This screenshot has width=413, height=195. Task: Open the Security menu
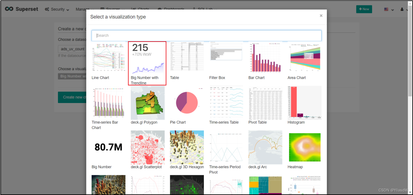(x=57, y=9)
